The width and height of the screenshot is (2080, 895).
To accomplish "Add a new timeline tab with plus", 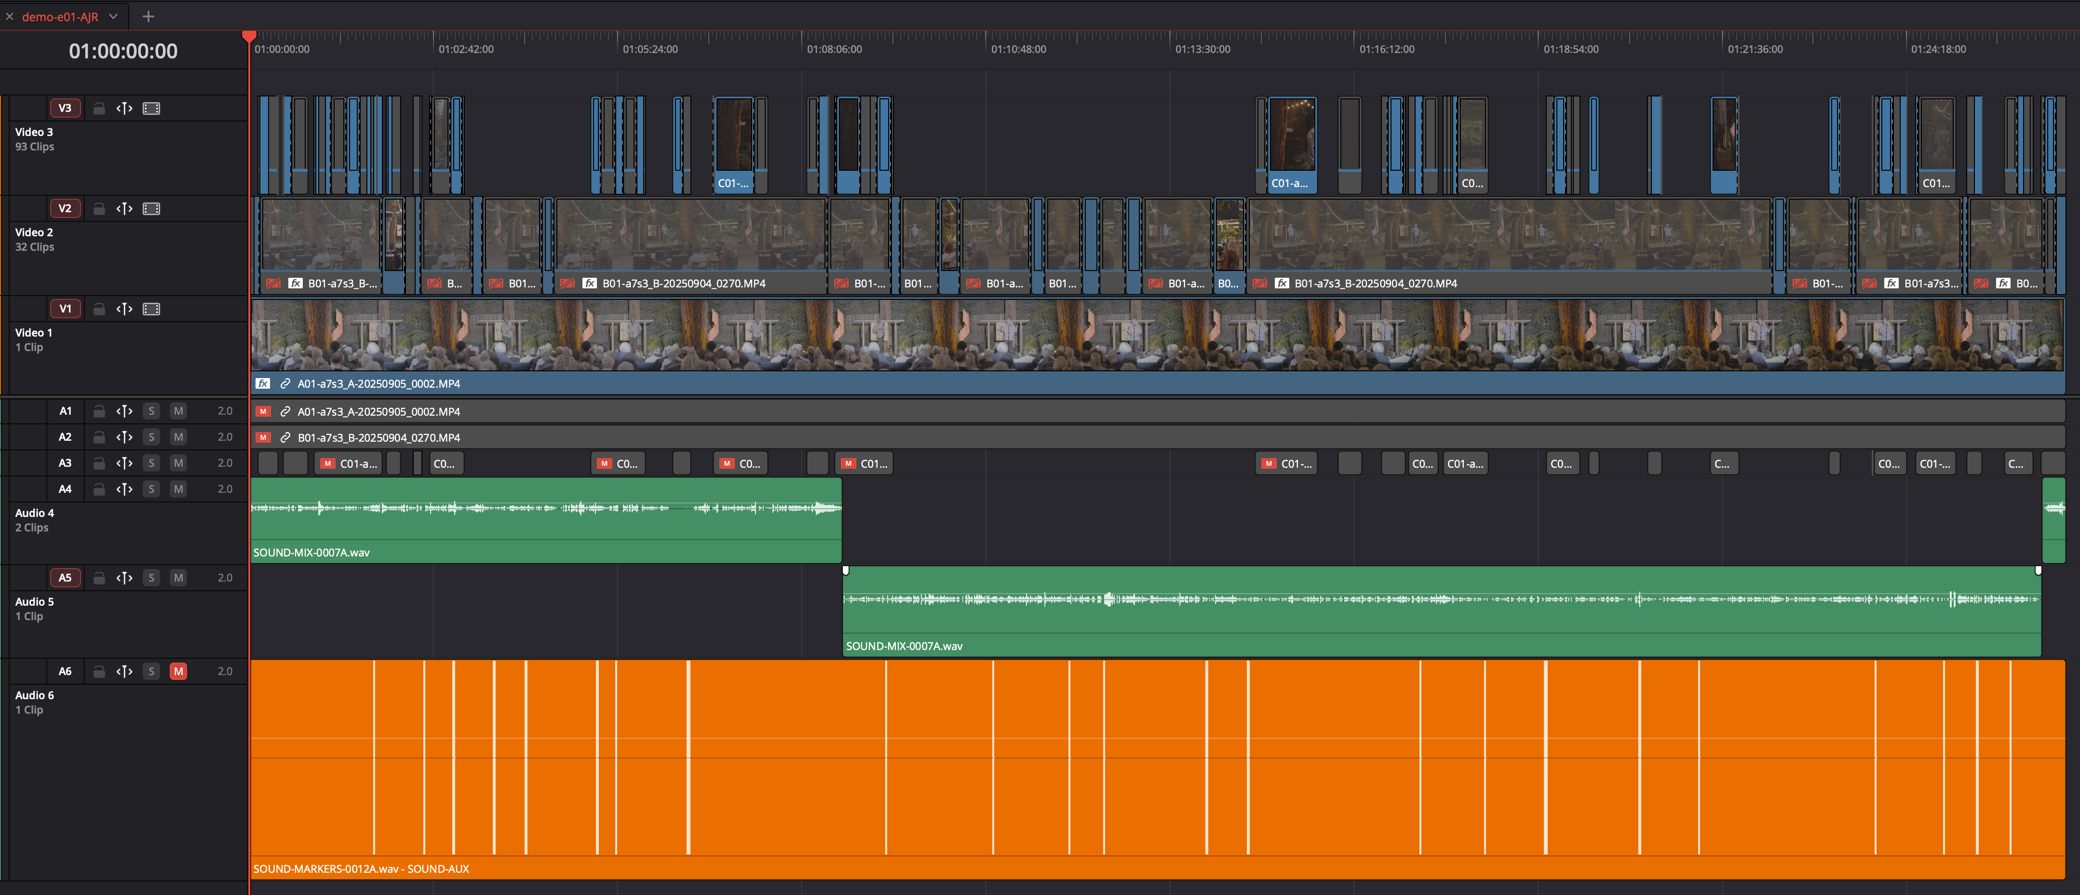I will coord(148,16).
